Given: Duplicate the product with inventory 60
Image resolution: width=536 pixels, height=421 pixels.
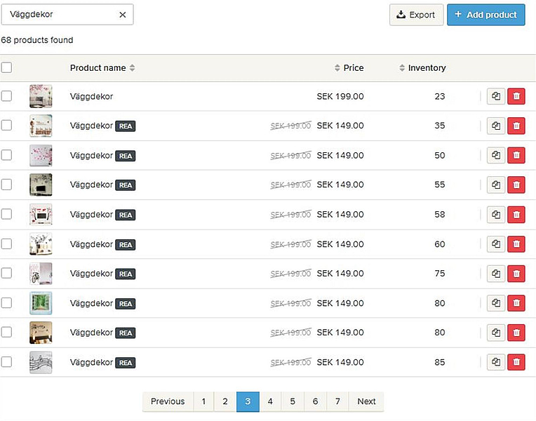Looking at the screenshot, I should point(496,243).
